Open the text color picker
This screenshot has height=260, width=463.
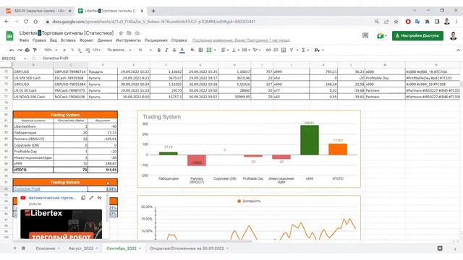[182, 50]
